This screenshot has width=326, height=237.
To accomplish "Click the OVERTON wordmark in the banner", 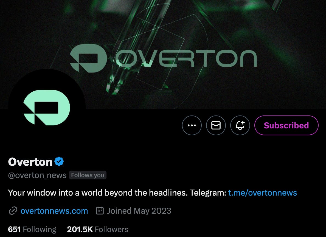I will click(186, 58).
